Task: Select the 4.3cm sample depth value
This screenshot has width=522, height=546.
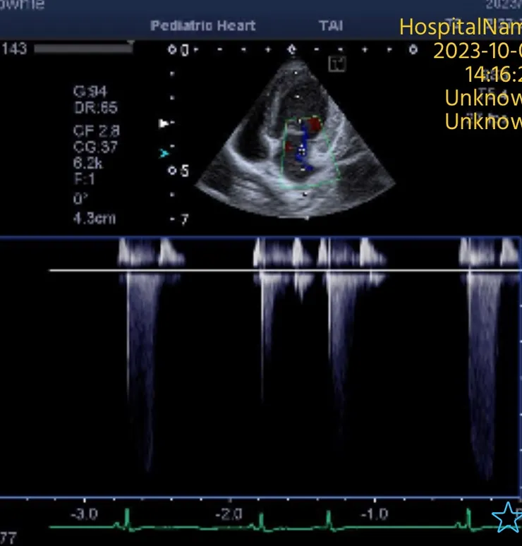Action: tap(95, 219)
